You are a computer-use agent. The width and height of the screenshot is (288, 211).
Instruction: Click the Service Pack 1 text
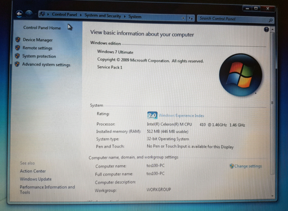click(110, 67)
